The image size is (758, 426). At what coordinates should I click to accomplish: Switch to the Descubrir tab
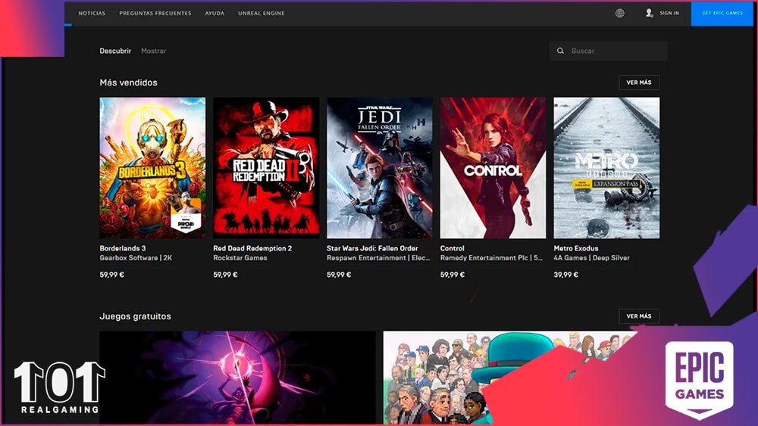pyautogui.click(x=115, y=51)
